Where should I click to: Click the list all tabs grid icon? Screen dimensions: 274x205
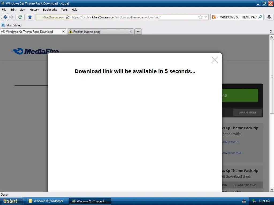coord(271,31)
